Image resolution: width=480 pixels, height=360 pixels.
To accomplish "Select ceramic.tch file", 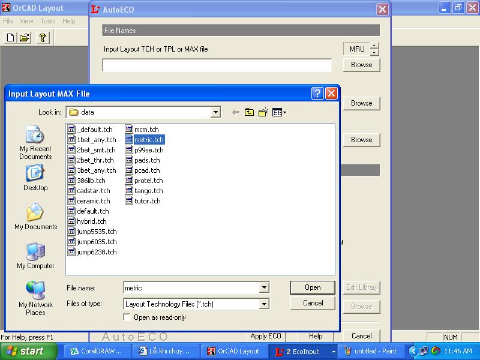I will click(89, 201).
